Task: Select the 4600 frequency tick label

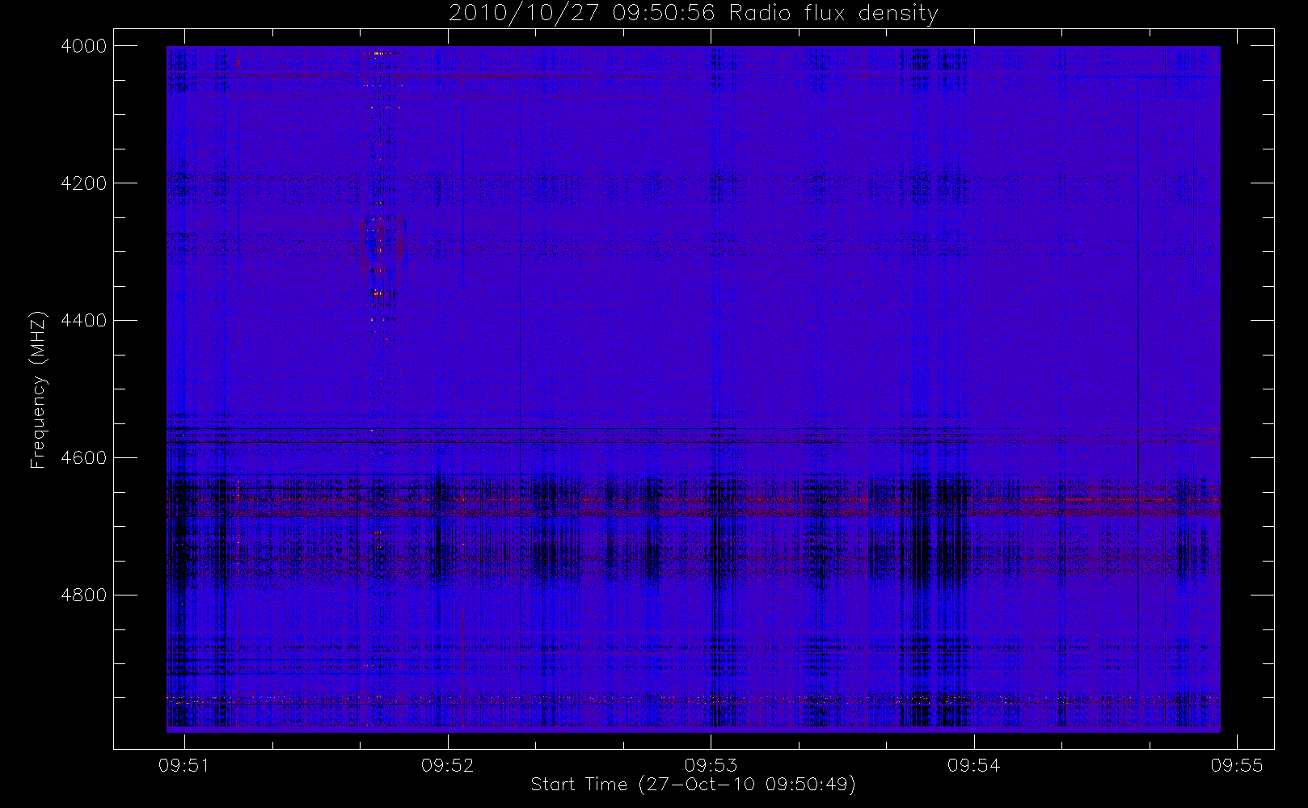Action: click(x=84, y=458)
